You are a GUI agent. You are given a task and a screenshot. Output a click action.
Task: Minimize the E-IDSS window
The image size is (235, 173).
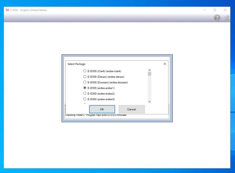[x=205, y=10]
